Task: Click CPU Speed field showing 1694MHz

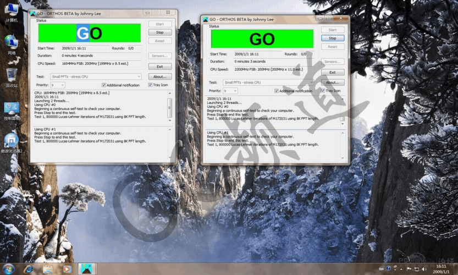Action: point(101,63)
